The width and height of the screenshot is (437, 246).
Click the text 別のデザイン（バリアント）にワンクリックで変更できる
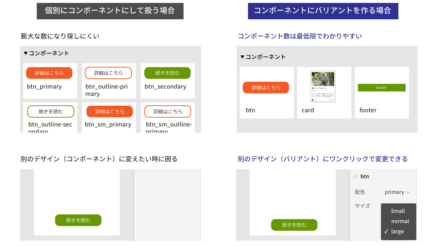click(x=323, y=159)
